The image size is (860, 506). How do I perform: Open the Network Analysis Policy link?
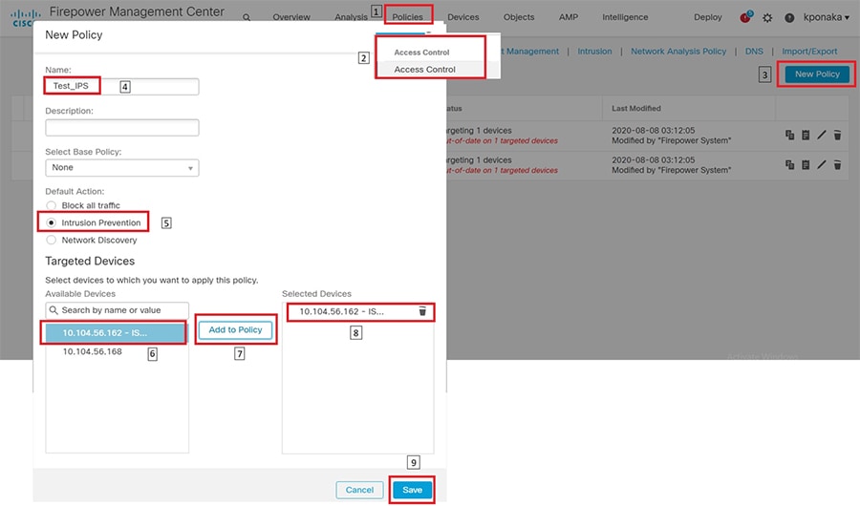[677, 51]
